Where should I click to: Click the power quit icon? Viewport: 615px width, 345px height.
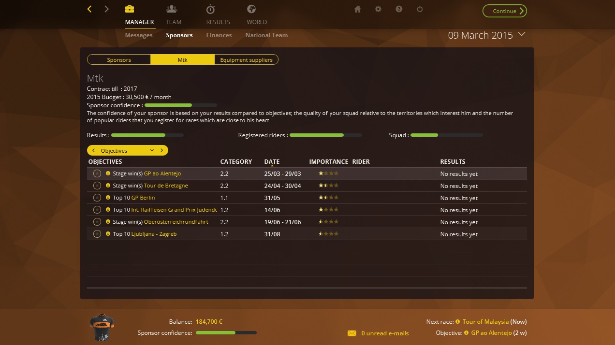point(420,9)
